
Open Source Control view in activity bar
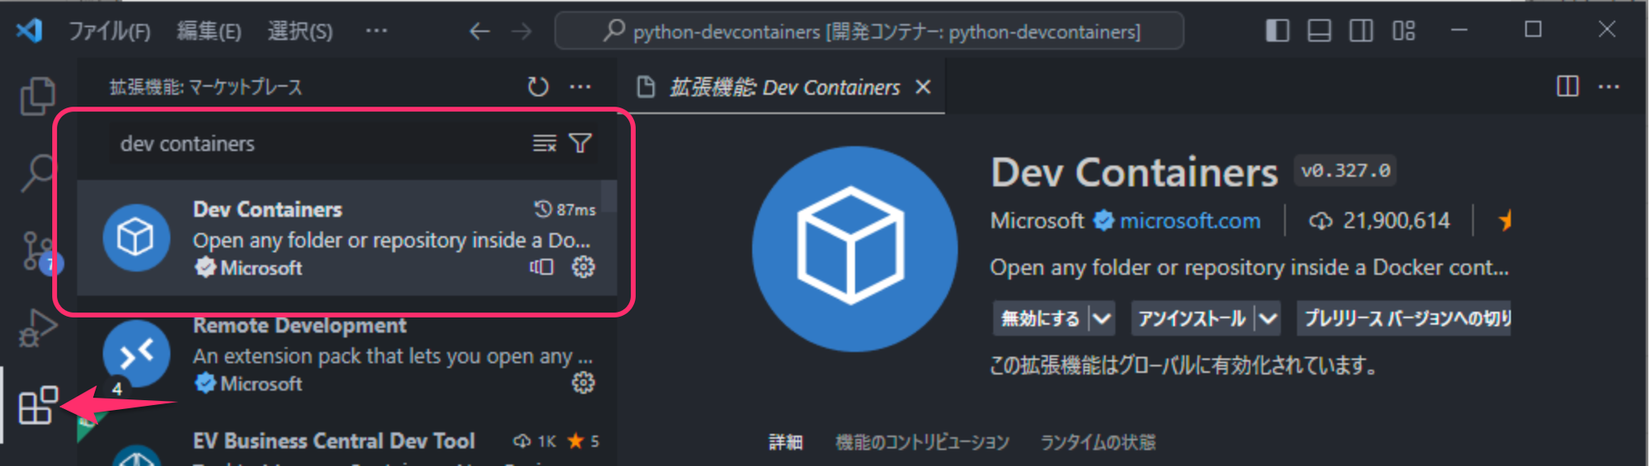[38, 251]
